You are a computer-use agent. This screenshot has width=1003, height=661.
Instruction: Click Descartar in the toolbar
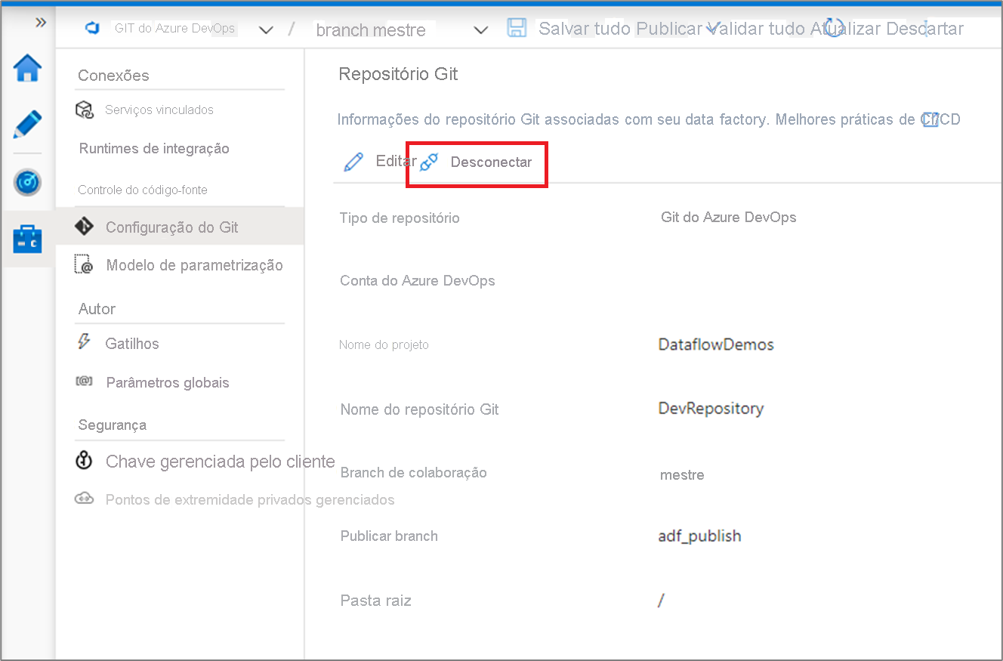[925, 29]
